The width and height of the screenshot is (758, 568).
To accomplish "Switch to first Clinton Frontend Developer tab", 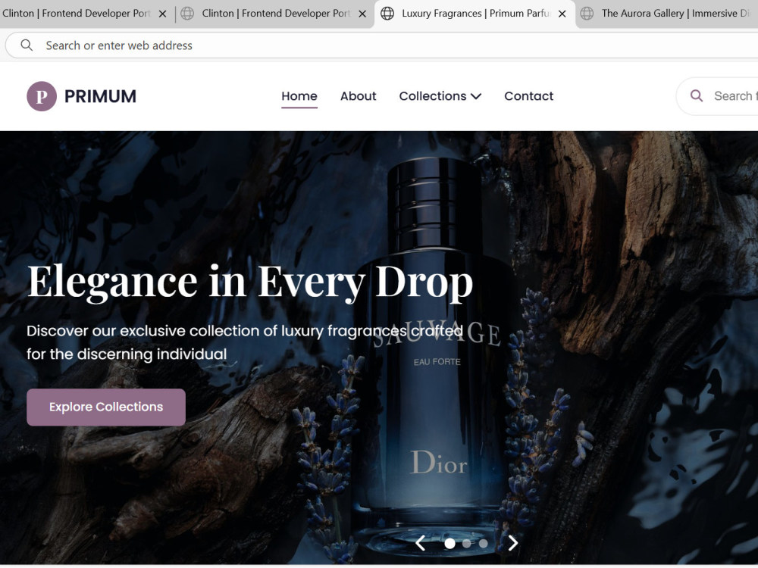I will pos(76,14).
